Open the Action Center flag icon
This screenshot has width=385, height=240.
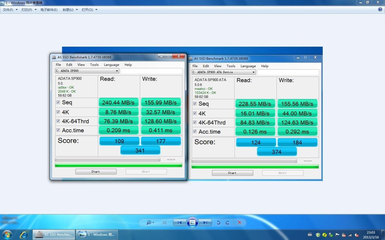(337, 235)
